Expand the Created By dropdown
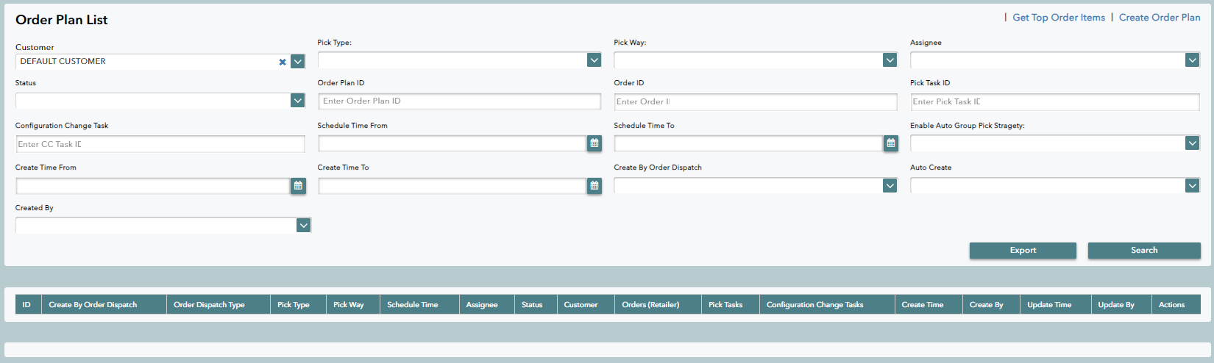1214x363 pixels. (x=304, y=226)
